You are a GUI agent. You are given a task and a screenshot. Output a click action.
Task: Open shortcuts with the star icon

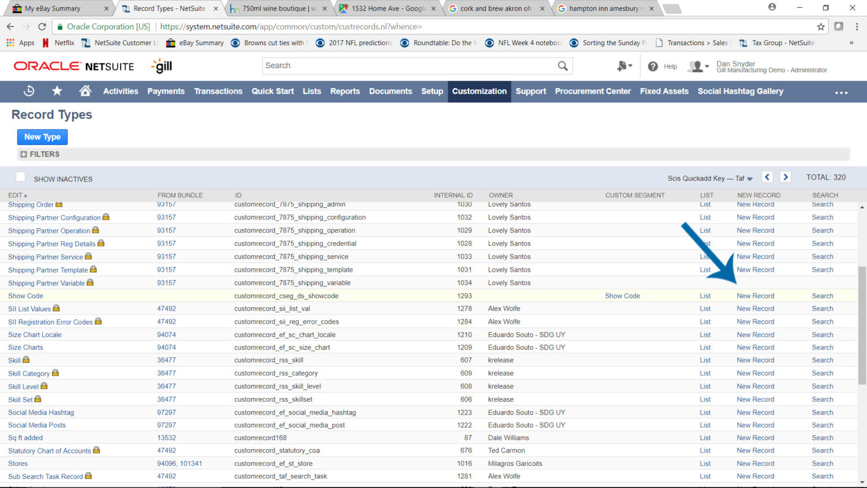coord(56,91)
